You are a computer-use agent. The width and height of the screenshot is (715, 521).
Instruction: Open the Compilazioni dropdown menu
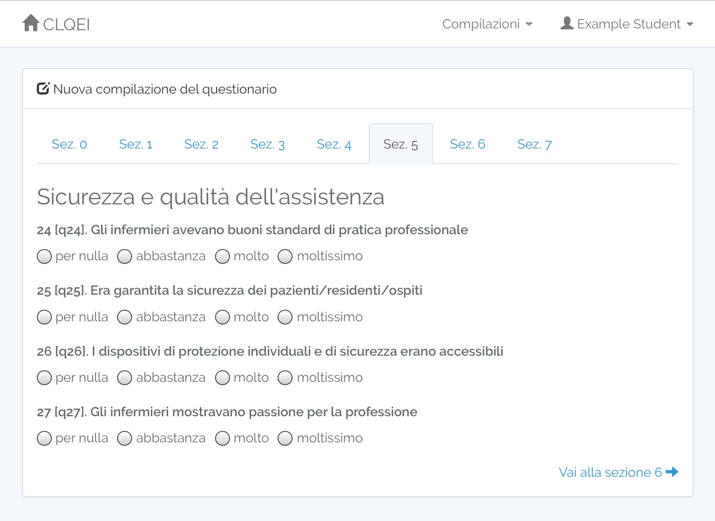tap(487, 24)
